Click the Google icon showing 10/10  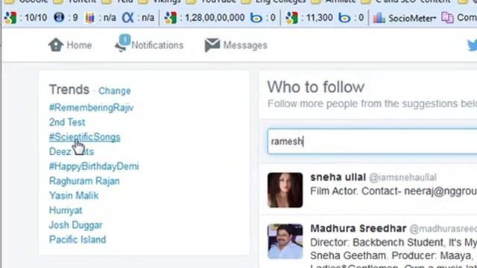pyautogui.click(x=10, y=18)
